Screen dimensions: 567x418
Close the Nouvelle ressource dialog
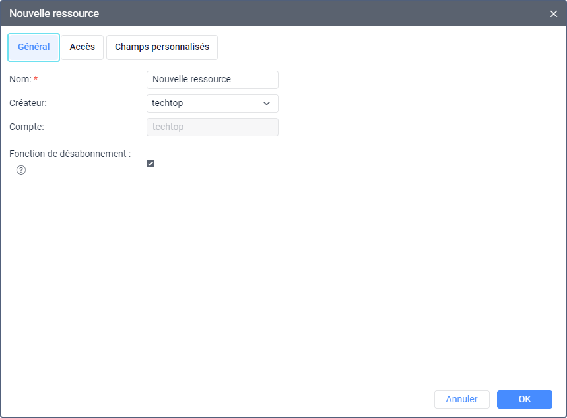[x=554, y=14]
